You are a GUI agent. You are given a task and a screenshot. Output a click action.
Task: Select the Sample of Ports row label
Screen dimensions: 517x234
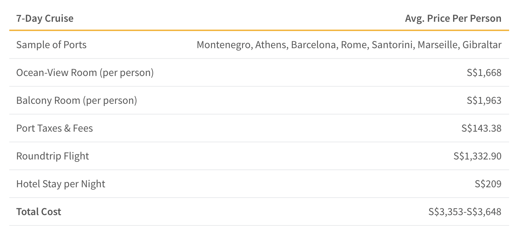pos(51,45)
